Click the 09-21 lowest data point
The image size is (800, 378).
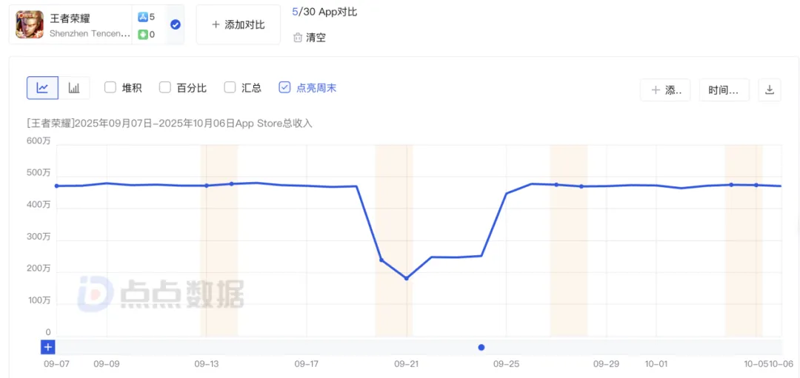pos(407,278)
